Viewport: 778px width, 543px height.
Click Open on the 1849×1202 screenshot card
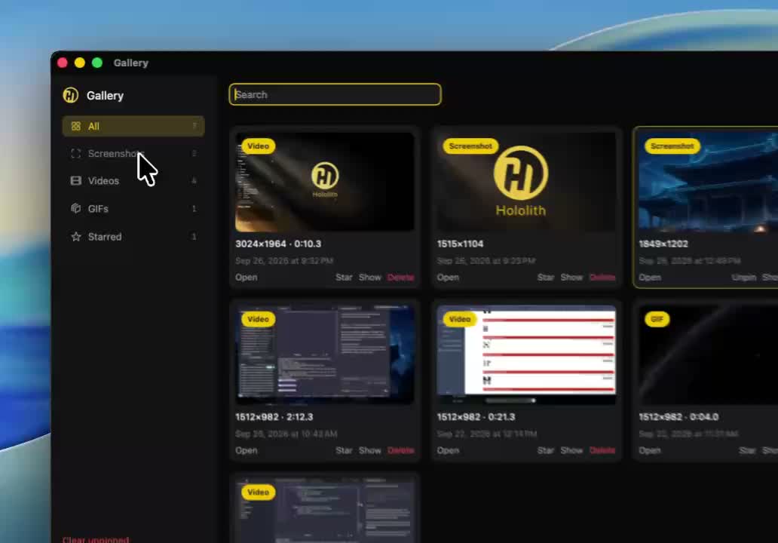coord(650,277)
